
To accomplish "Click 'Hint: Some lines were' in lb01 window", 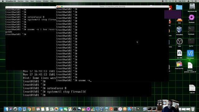I will 39,78.
